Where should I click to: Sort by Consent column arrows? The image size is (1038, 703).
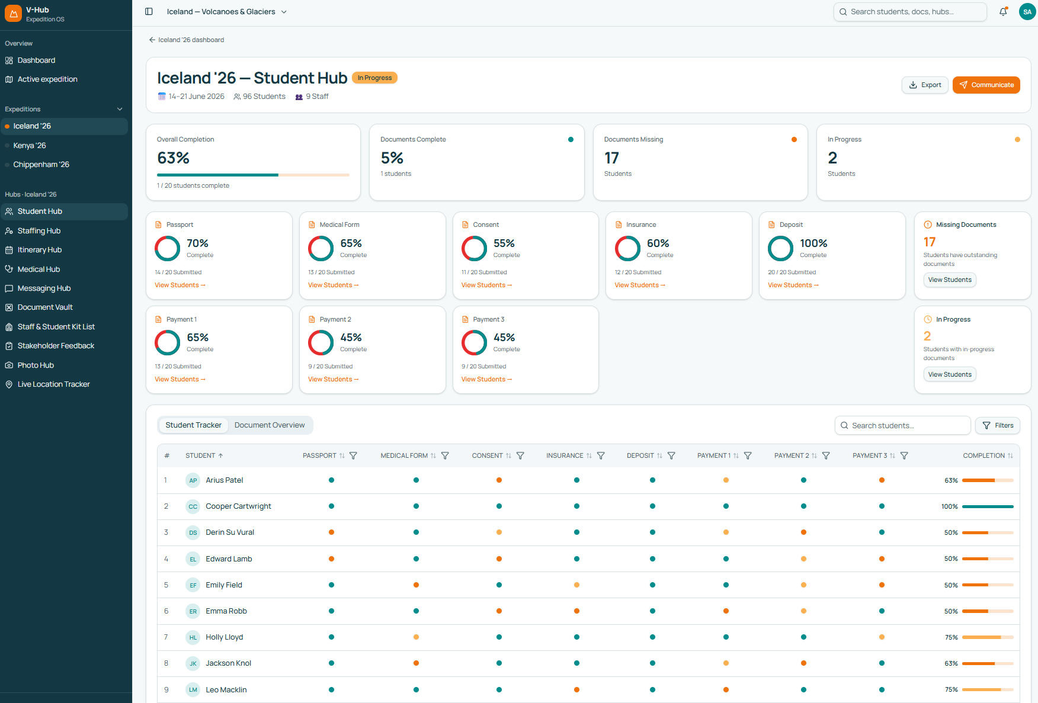[x=508, y=456]
